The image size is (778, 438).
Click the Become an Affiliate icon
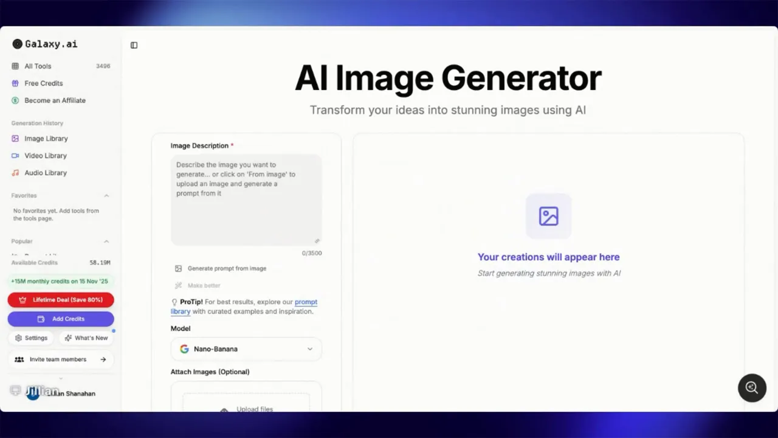(x=15, y=100)
